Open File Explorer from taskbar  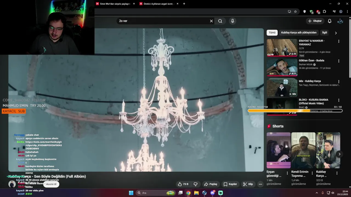[x=196, y=193]
